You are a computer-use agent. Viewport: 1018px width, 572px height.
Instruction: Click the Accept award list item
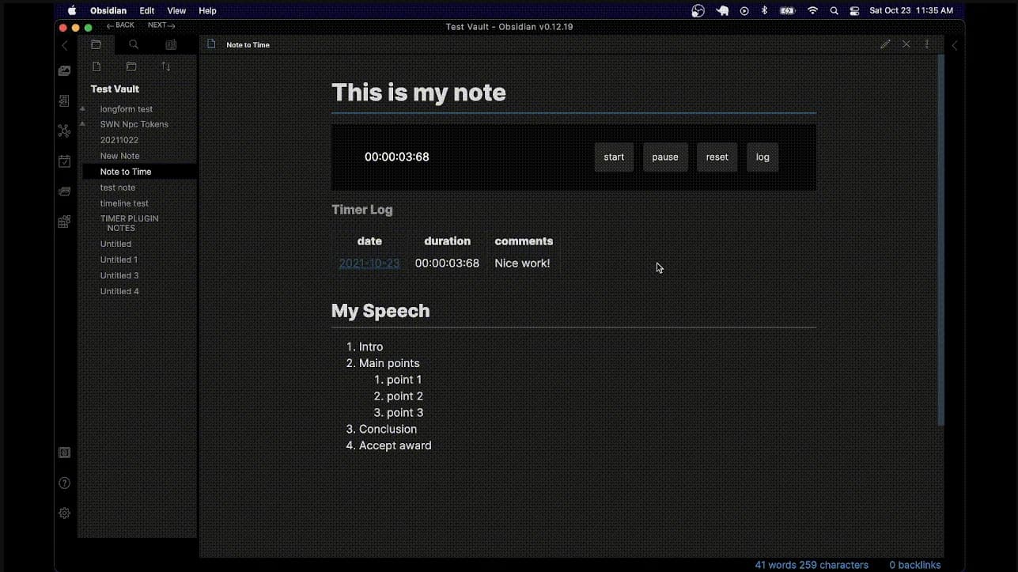tap(395, 445)
